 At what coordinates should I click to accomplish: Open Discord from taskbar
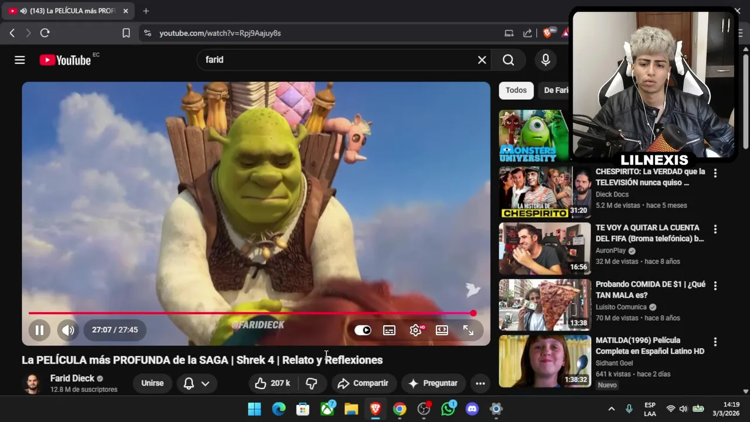click(x=472, y=409)
